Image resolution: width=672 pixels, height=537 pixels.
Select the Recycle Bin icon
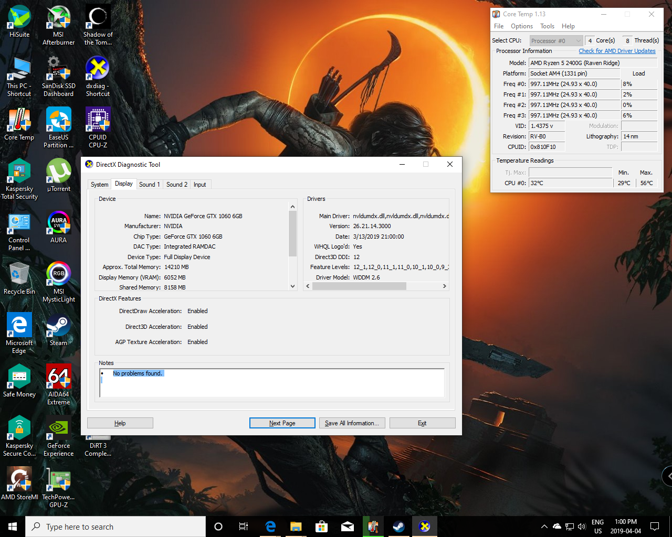[19, 278]
